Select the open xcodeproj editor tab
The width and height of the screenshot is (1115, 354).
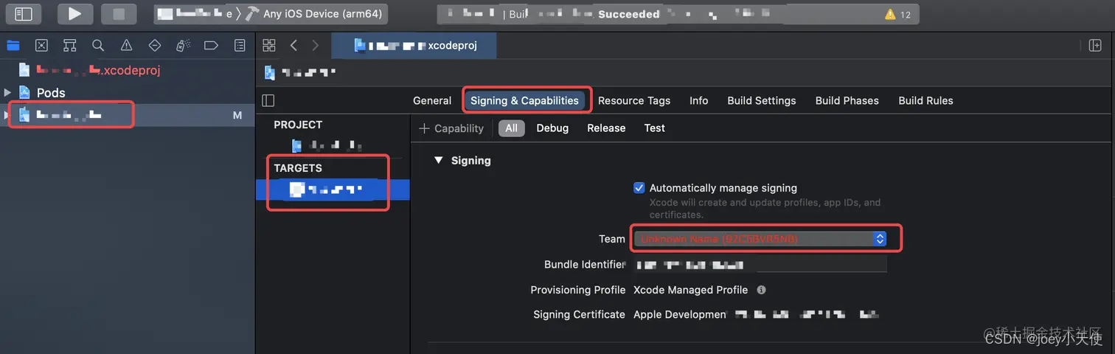[414, 46]
